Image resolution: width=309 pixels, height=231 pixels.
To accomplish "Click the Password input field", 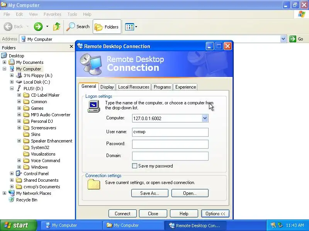I will [170, 144].
